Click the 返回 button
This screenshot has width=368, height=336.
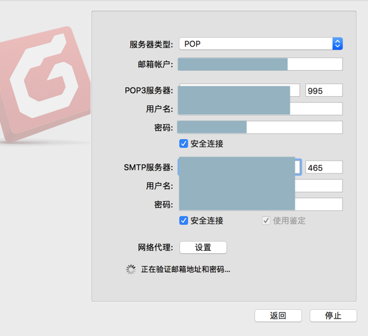[278, 316]
